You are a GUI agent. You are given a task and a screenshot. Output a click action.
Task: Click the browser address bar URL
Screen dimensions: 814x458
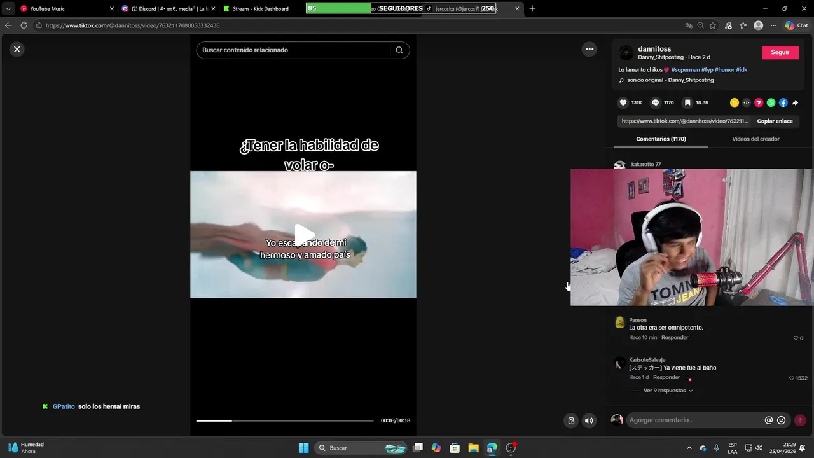click(133, 25)
